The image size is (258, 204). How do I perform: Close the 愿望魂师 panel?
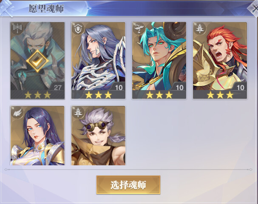[254, 8]
